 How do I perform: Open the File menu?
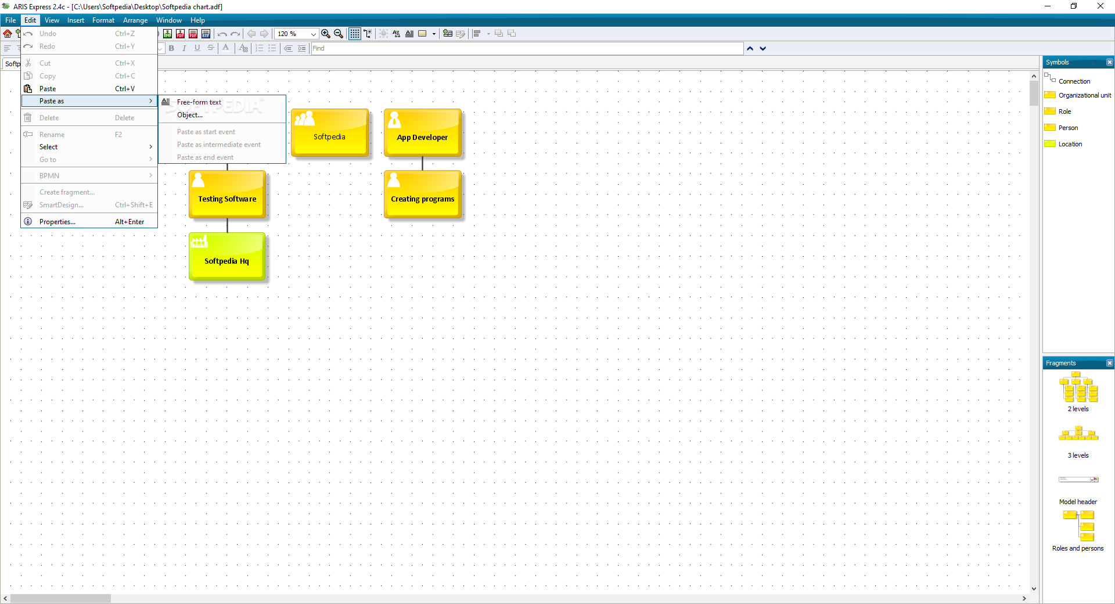pos(10,20)
